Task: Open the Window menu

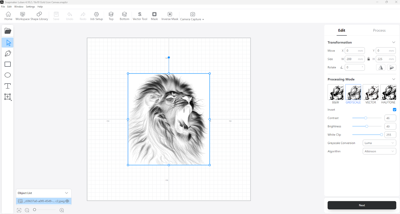Action: [x=19, y=7]
